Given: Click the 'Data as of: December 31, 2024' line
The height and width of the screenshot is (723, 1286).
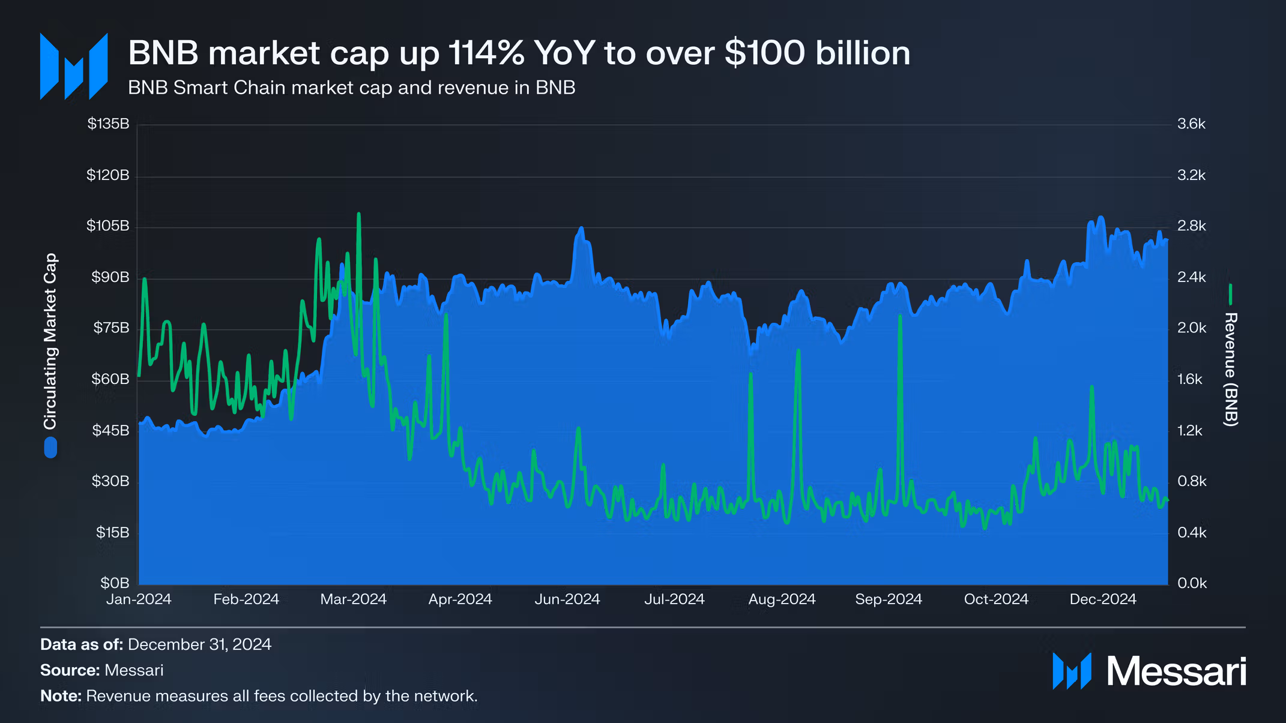Looking at the screenshot, I should [x=155, y=645].
